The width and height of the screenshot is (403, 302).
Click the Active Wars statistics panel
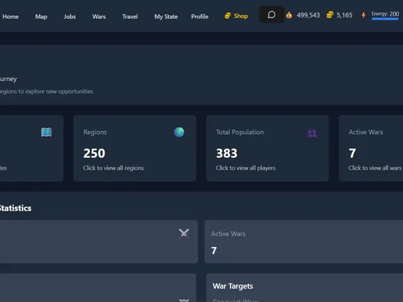[x=304, y=242]
